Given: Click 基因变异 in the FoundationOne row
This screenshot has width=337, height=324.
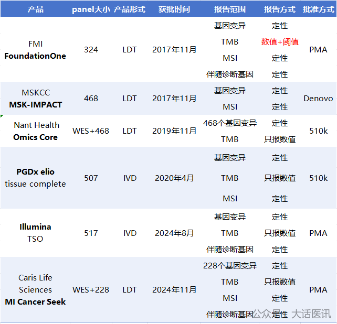Looking at the screenshot, I should point(230,26).
